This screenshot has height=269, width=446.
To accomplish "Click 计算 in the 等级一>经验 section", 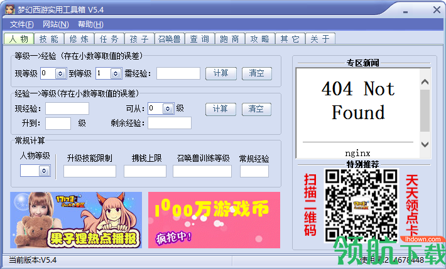I will (221, 73).
